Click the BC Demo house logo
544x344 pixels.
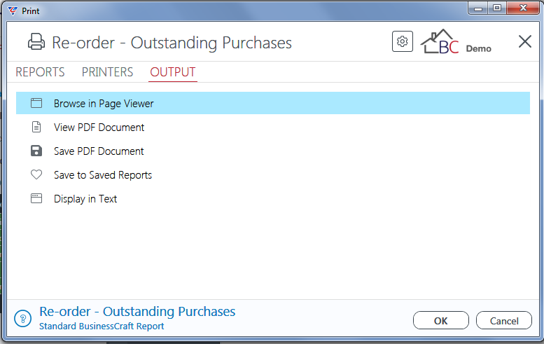click(x=456, y=41)
